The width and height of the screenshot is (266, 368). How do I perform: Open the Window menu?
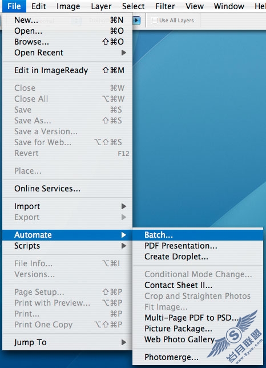[x=229, y=6]
